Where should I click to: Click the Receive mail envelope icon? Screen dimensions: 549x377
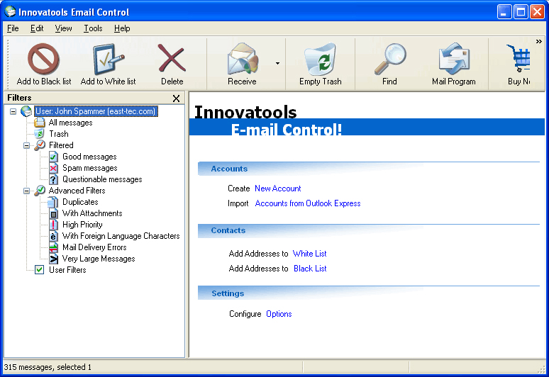click(x=243, y=59)
